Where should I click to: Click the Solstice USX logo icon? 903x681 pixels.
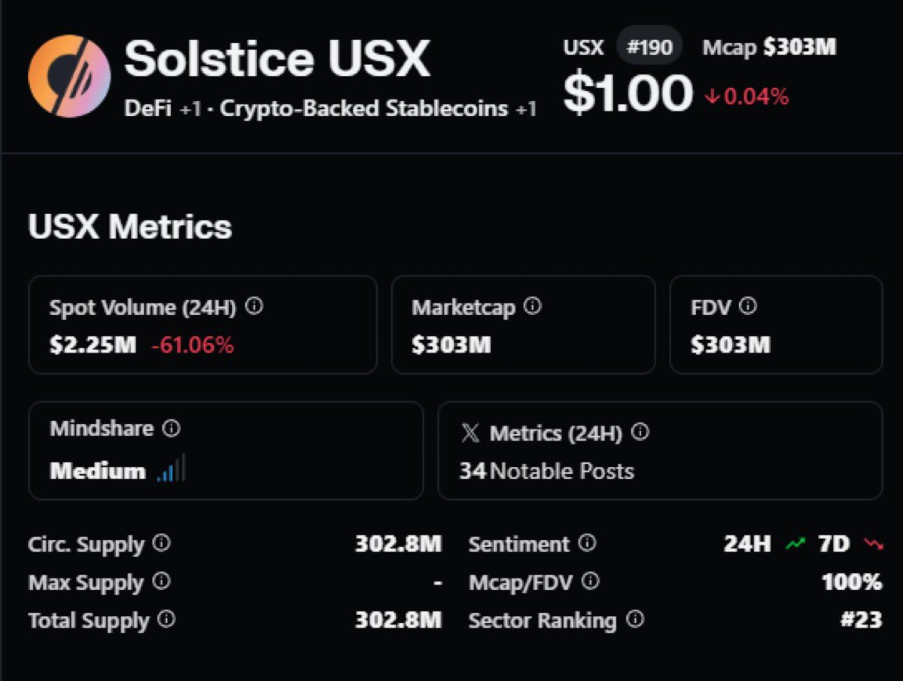click(x=69, y=76)
